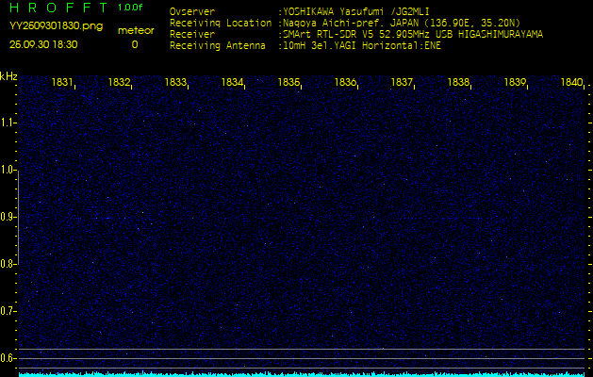Click the date stamp 25.09.30 18:30
593x377 pixels.
[x=43, y=44]
